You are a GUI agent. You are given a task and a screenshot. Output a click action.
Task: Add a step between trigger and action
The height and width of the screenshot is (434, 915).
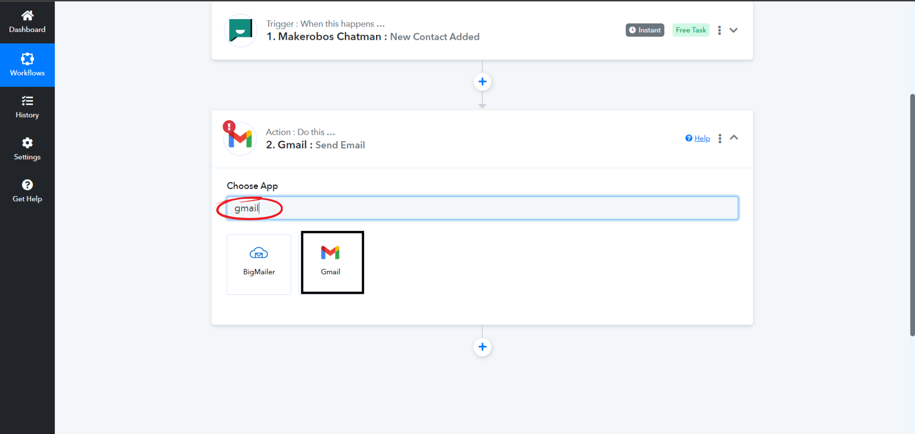482,82
